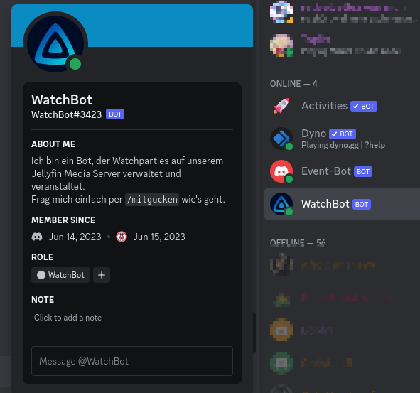Click the server icon beside Jun 15, 2023
420x393 pixels.
tap(122, 237)
